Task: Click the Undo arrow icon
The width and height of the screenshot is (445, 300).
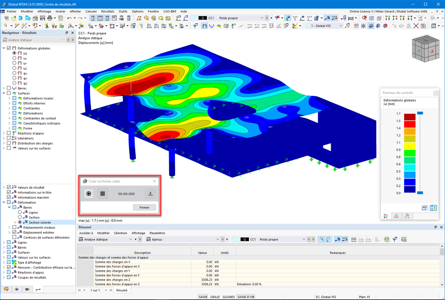Action: pyautogui.click(x=70, y=18)
